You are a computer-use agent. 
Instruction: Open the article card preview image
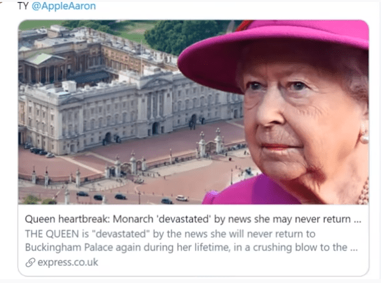tap(193, 112)
